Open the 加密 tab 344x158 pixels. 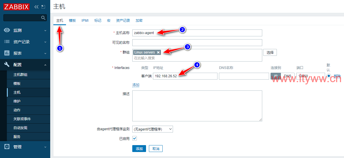click(x=139, y=21)
